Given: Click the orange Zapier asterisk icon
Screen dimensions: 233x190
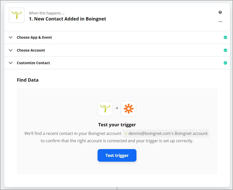Looking at the screenshot, I should click(x=129, y=109).
